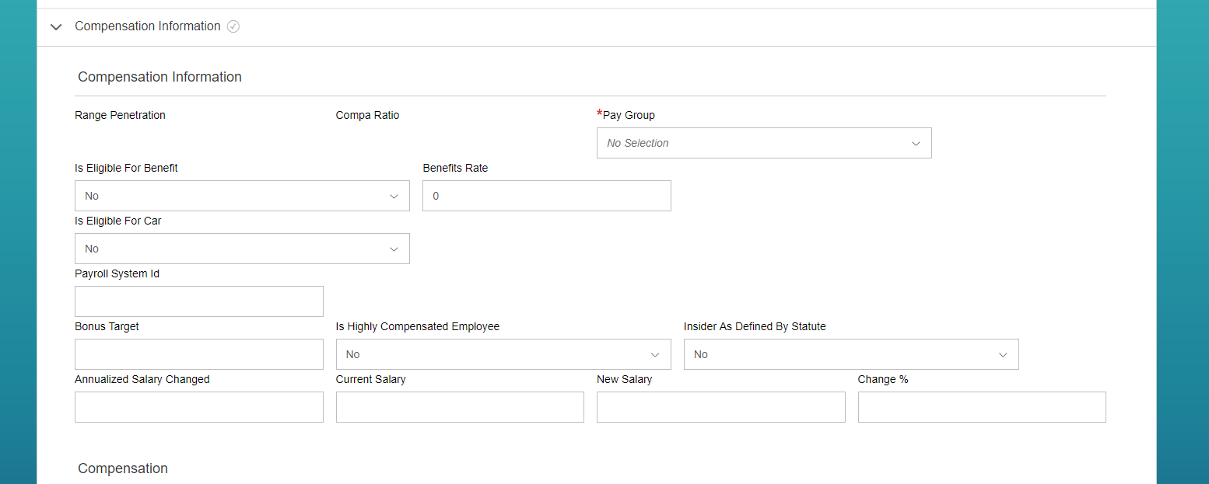
Task: Click the Current Salary label
Action: 371,379
